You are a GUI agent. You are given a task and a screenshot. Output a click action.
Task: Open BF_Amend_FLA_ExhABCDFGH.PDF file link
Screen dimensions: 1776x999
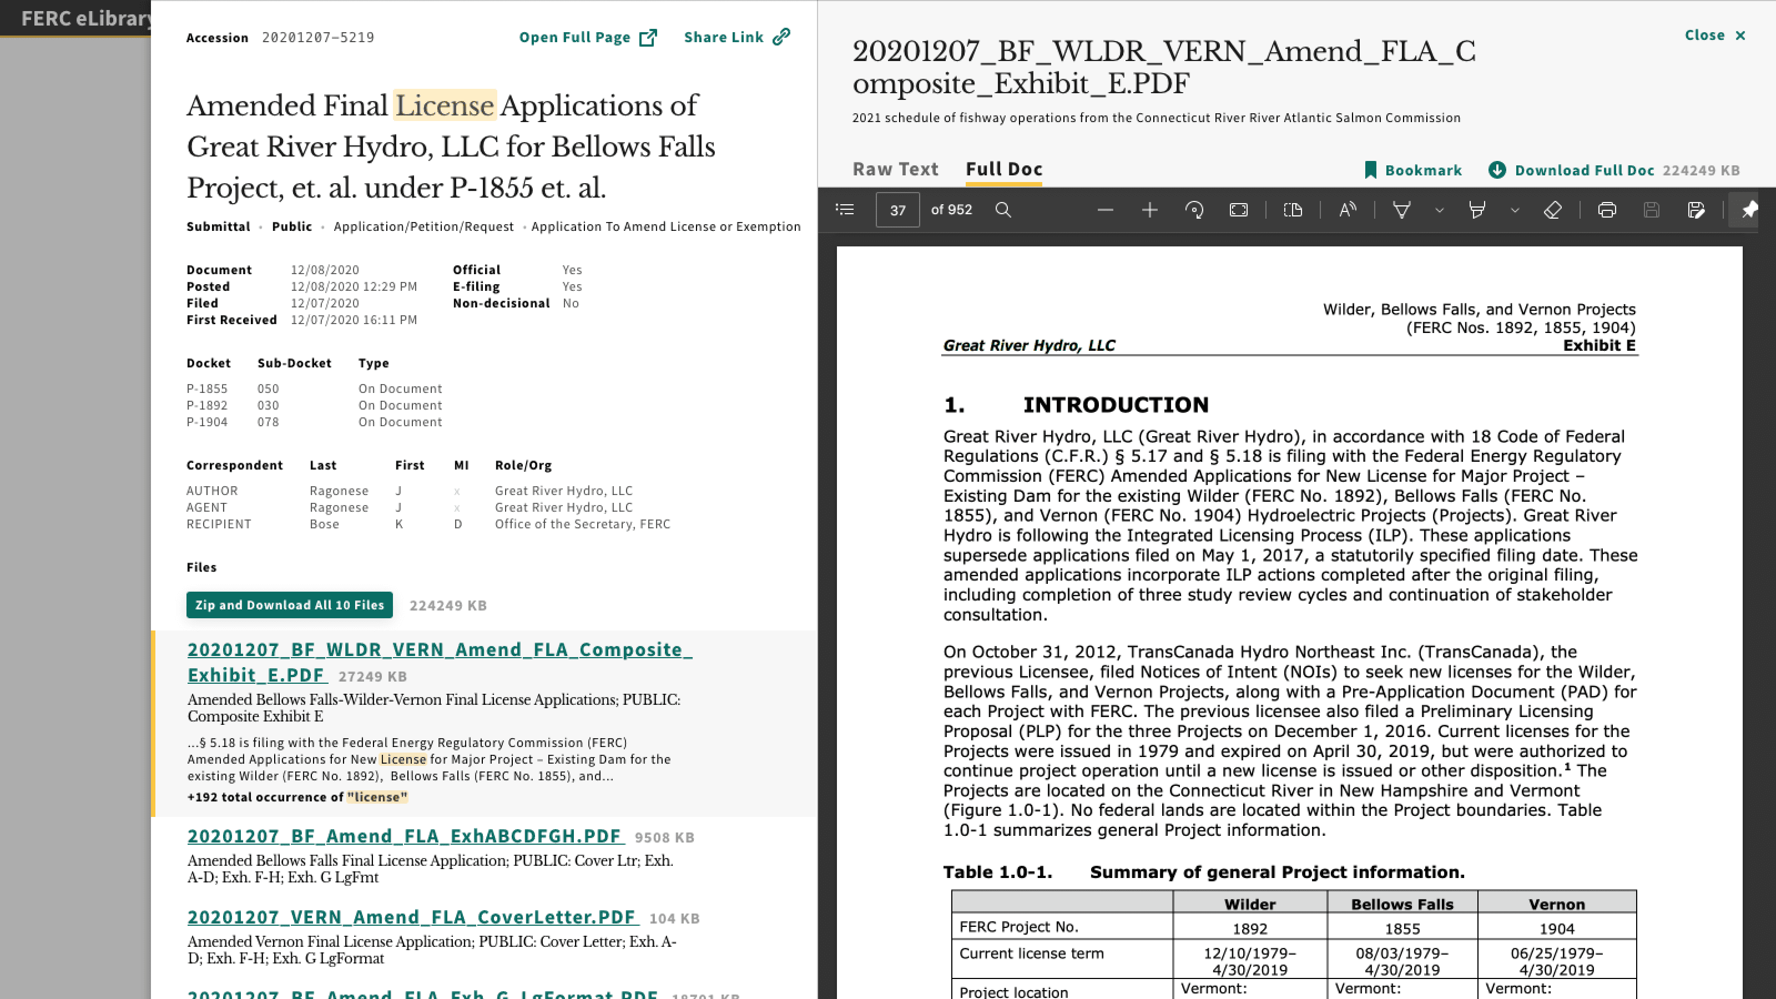point(406,836)
